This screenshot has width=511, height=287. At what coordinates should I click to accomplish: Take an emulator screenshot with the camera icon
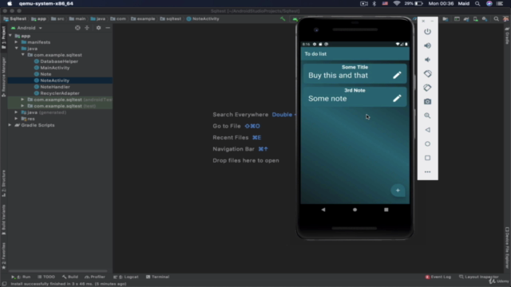427,102
